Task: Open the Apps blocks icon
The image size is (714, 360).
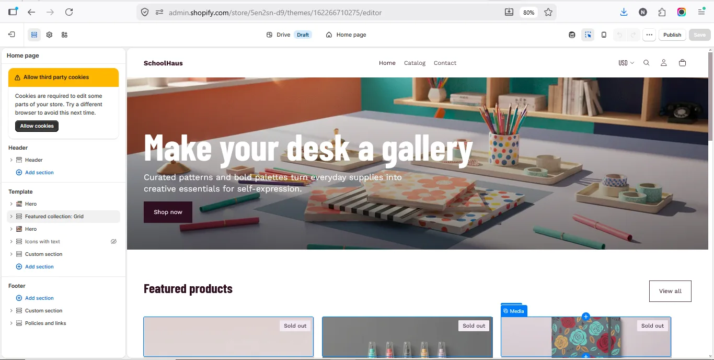Action: point(64,35)
